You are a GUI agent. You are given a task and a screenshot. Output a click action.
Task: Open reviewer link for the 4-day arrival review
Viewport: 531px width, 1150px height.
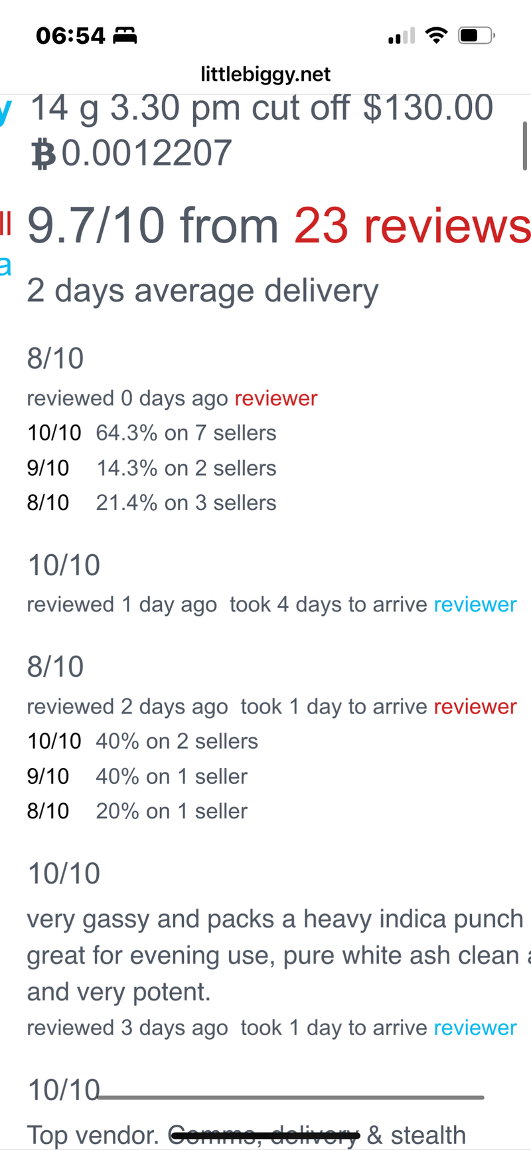[x=475, y=605]
